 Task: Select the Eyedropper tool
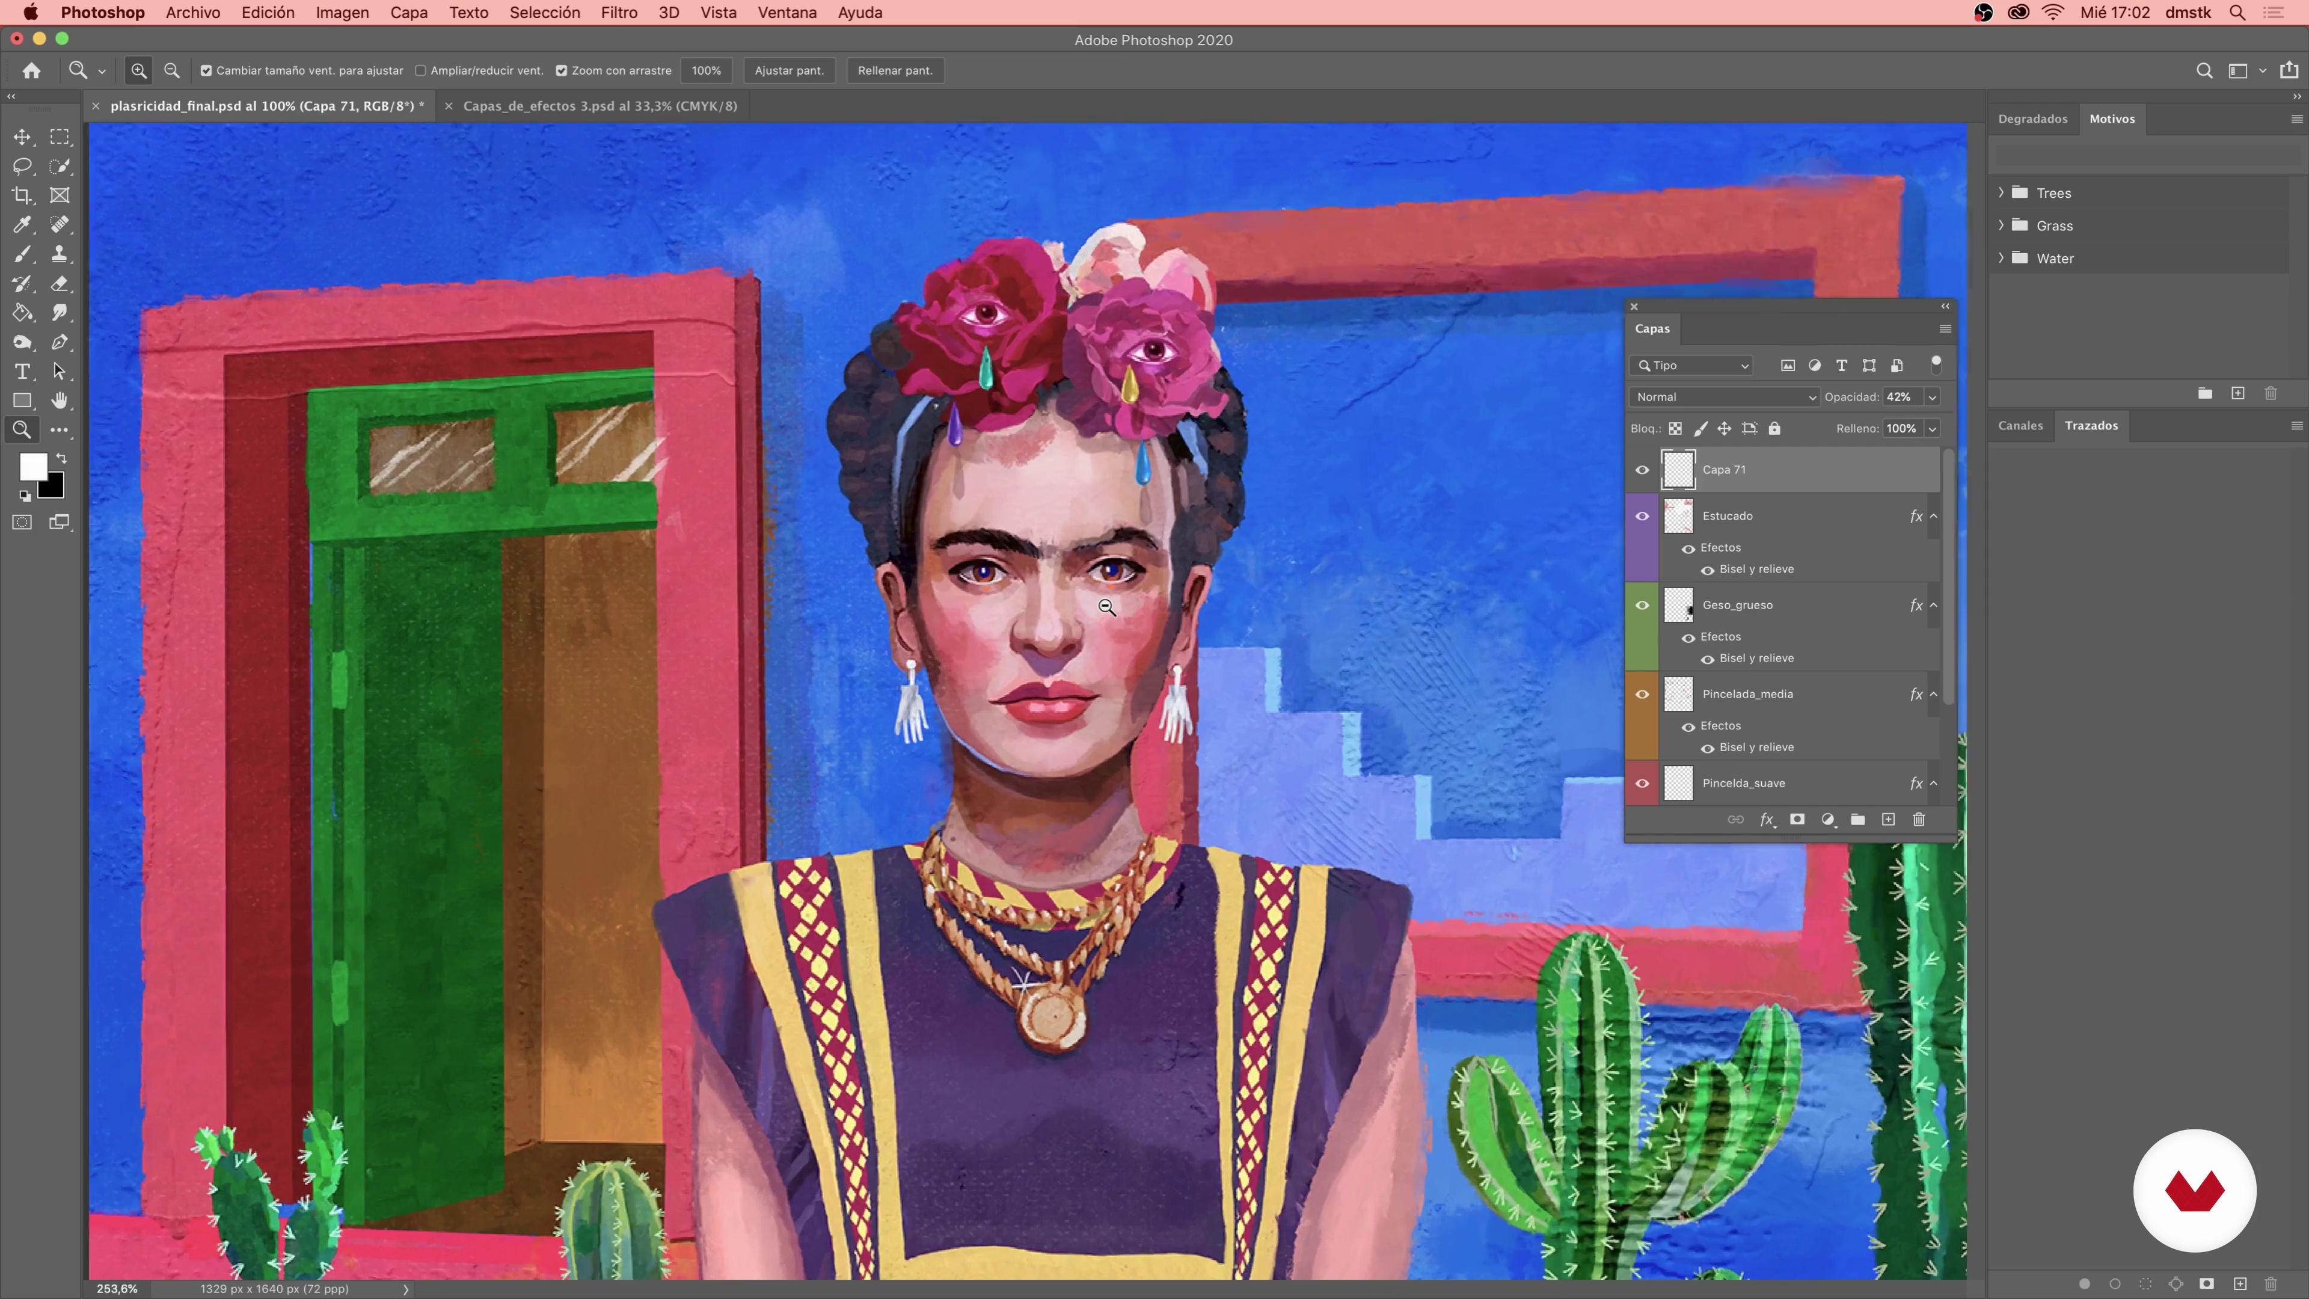click(x=22, y=225)
